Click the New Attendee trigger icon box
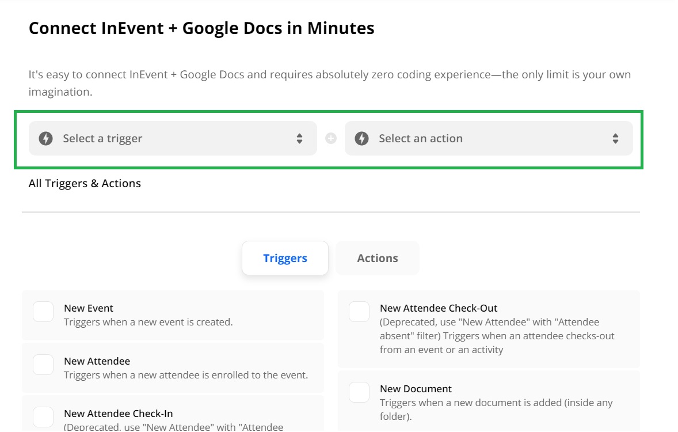The image size is (678, 432). tap(43, 365)
